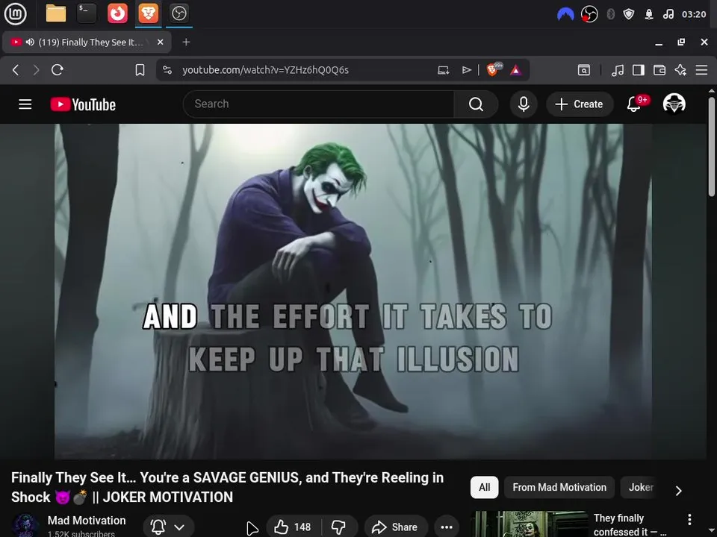The width and height of the screenshot is (717, 537).
Task: Open the account avatar menu
Action: 674,104
